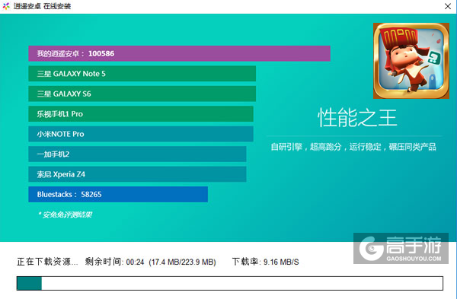Select the 三星 GALAXY Note 5 bar

[x=142, y=74]
